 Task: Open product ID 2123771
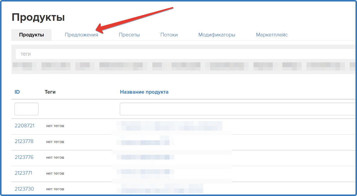pos(23,173)
